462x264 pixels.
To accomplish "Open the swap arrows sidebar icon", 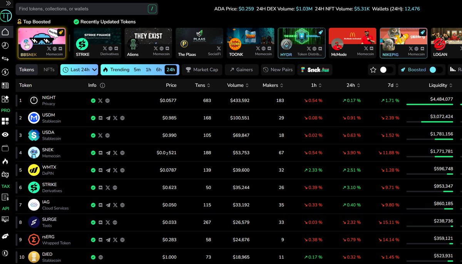I will (5, 59).
